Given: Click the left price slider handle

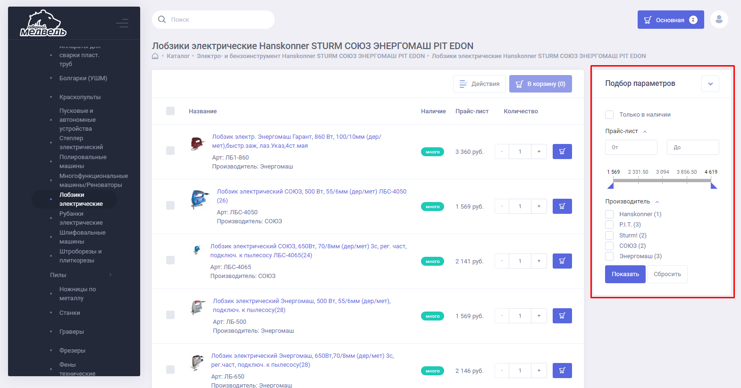Looking at the screenshot, I should [610, 186].
